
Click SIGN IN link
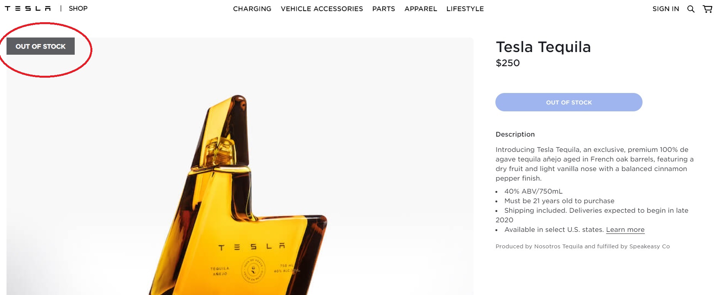click(x=666, y=9)
